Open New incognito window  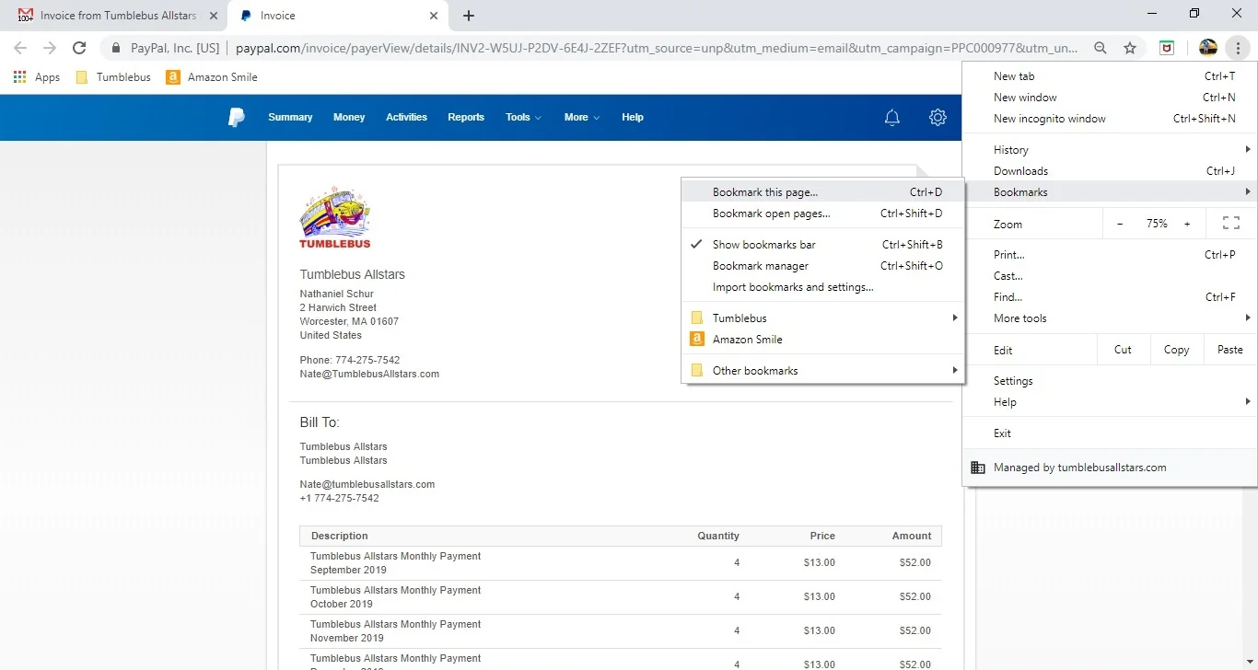coord(1110,119)
